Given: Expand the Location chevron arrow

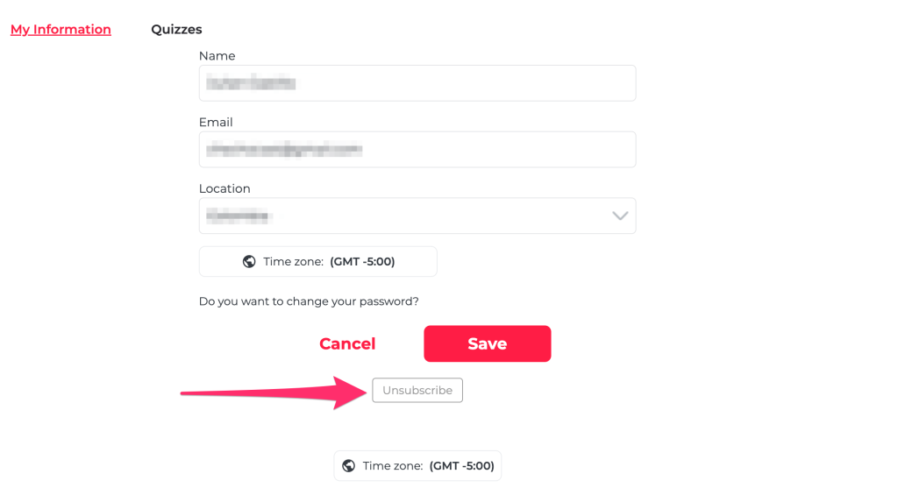Looking at the screenshot, I should point(620,216).
